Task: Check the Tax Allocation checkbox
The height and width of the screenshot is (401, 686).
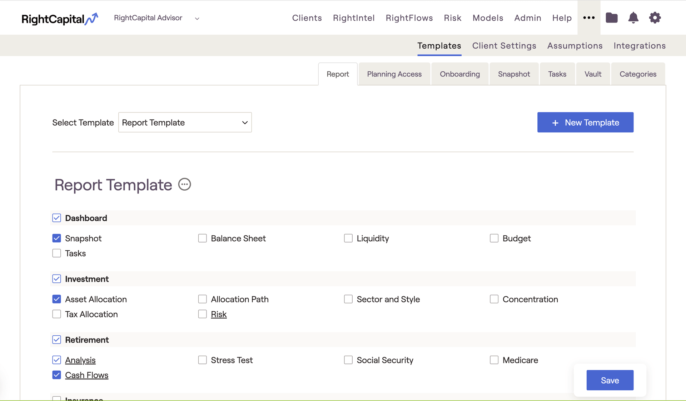Action: [56, 314]
